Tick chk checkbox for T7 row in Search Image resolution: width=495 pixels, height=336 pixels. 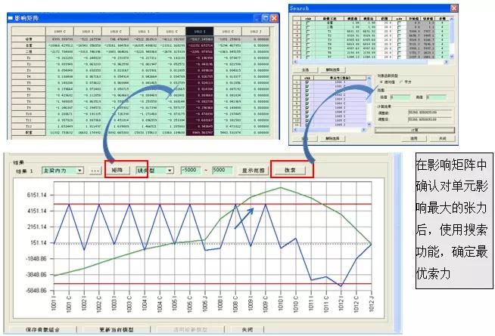308,57
